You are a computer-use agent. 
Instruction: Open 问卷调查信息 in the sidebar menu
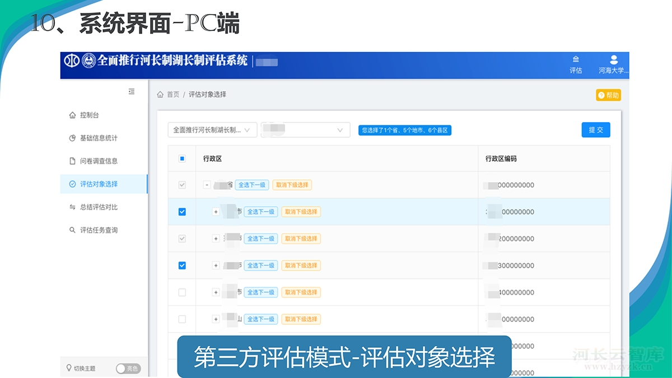pyautogui.click(x=104, y=161)
